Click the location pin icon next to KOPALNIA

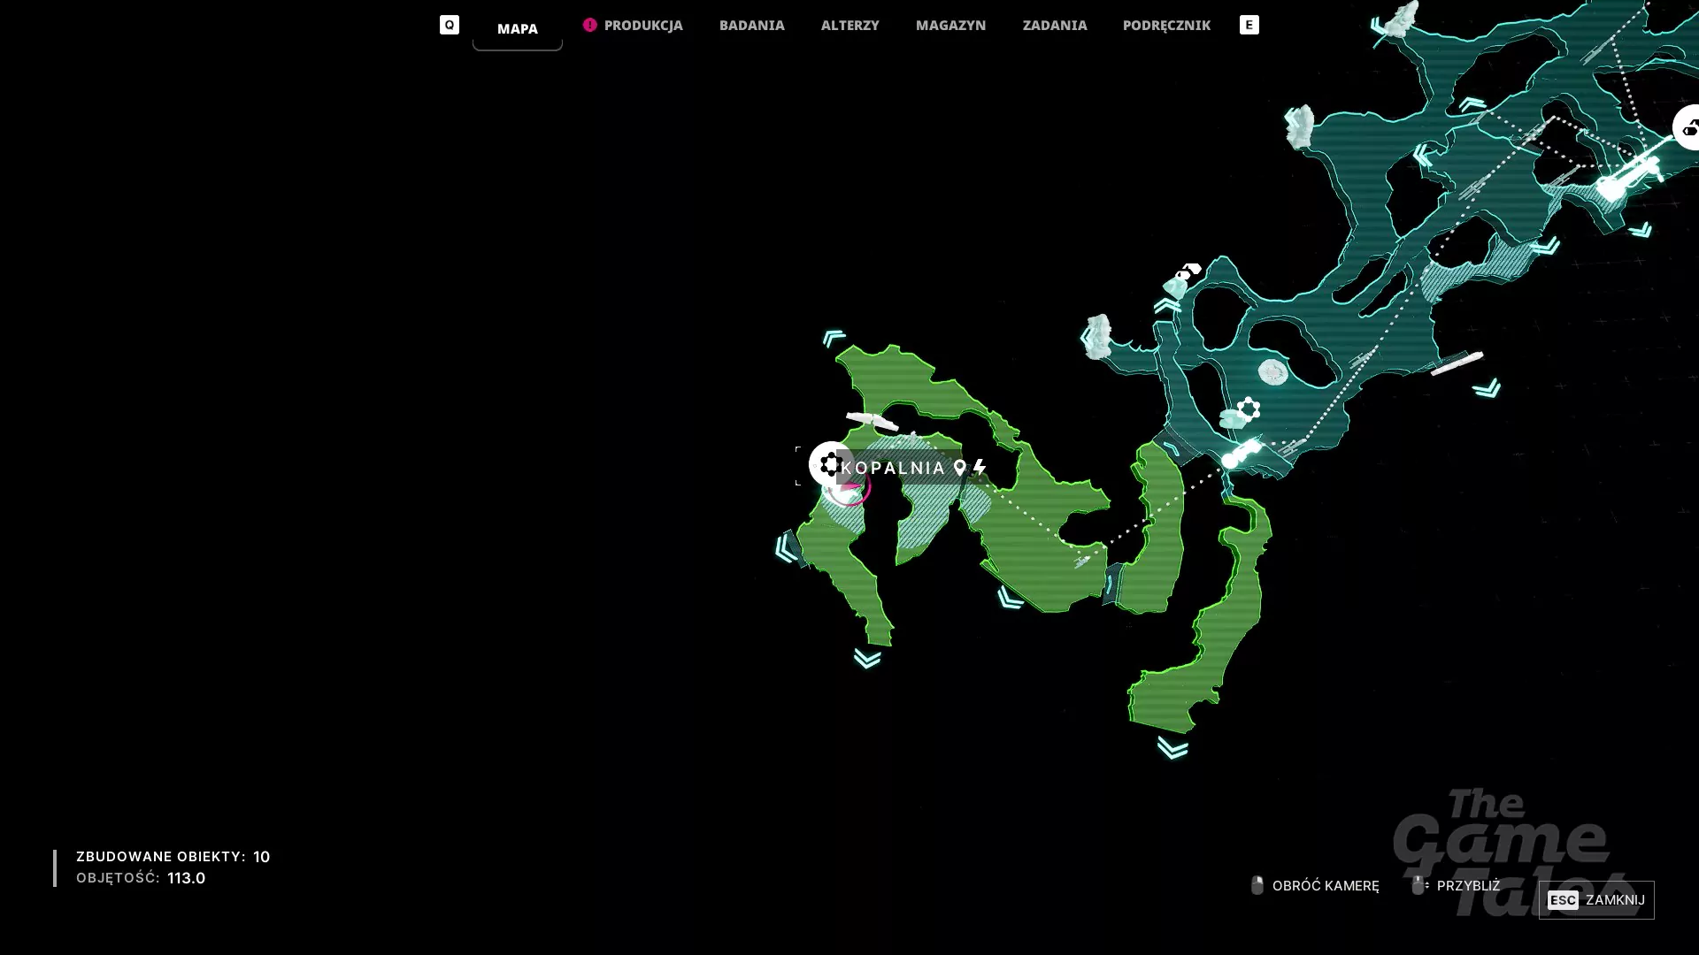pyautogui.click(x=959, y=467)
